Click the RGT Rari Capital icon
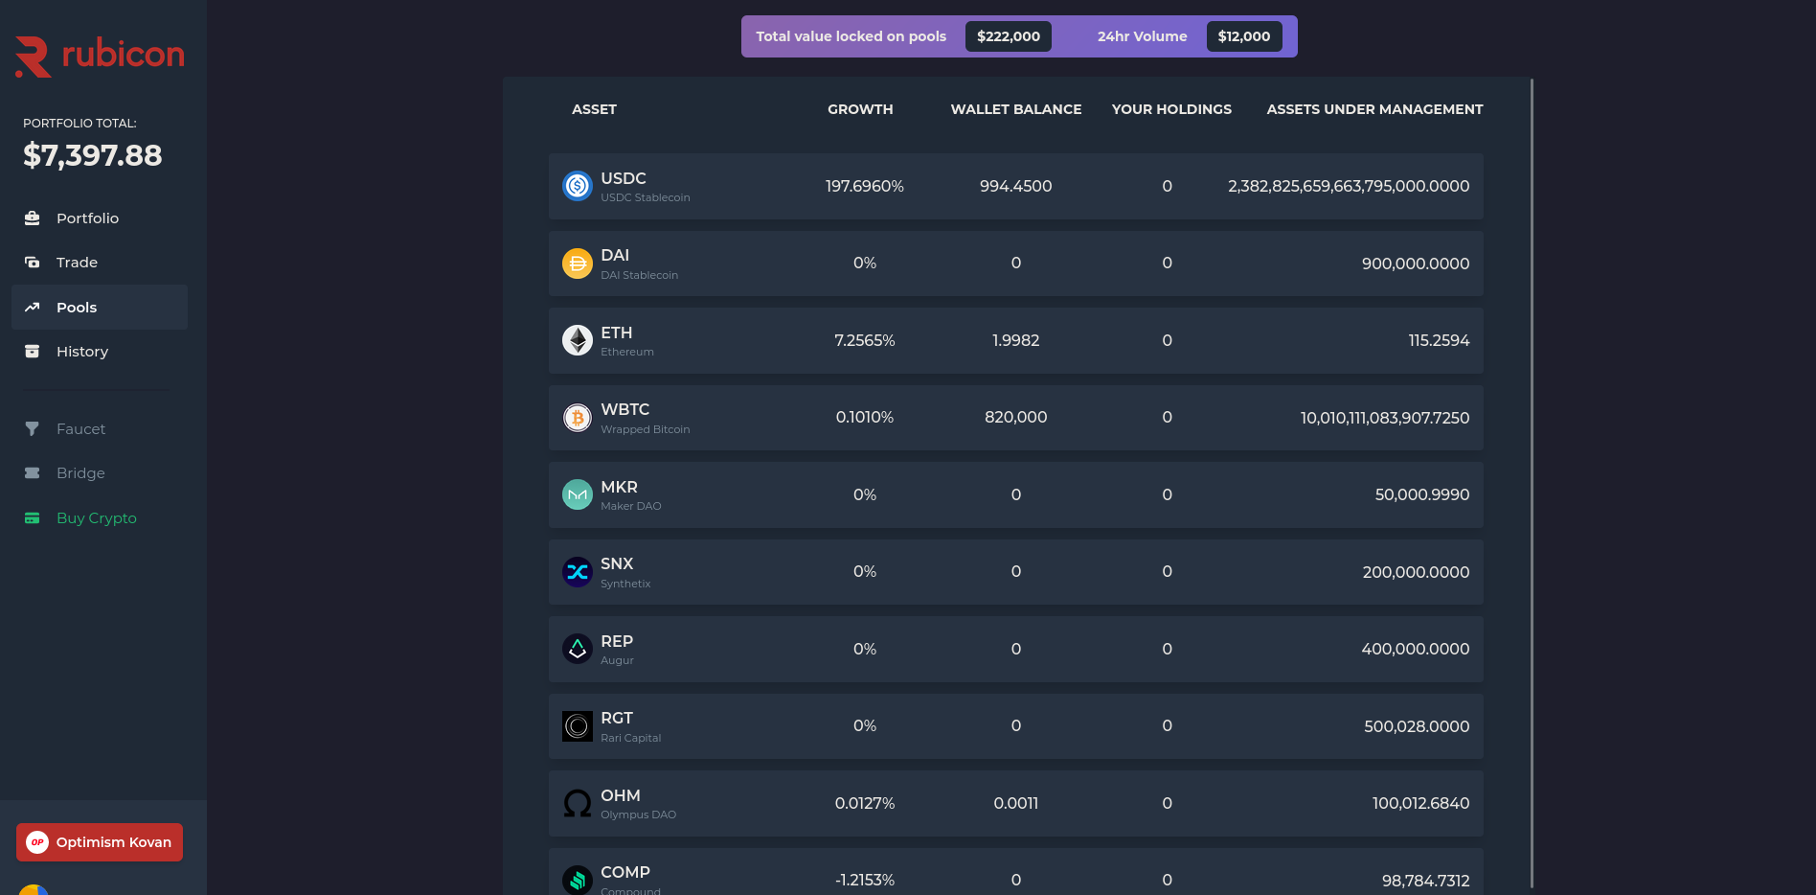 (578, 726)
